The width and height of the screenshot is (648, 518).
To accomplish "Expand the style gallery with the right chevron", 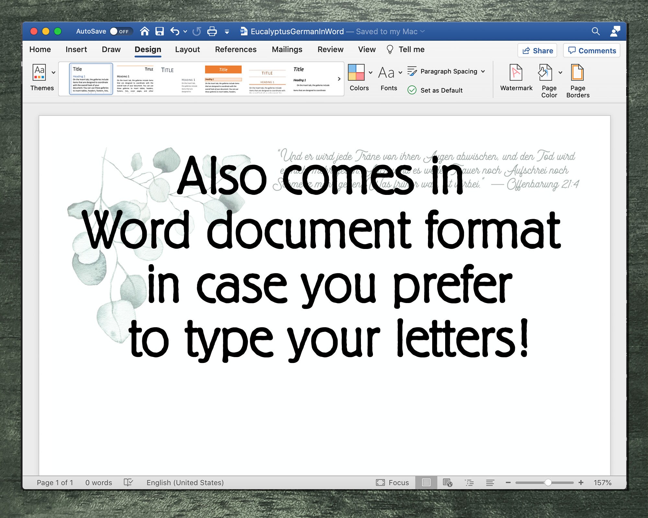I will (x=339, y=79).
